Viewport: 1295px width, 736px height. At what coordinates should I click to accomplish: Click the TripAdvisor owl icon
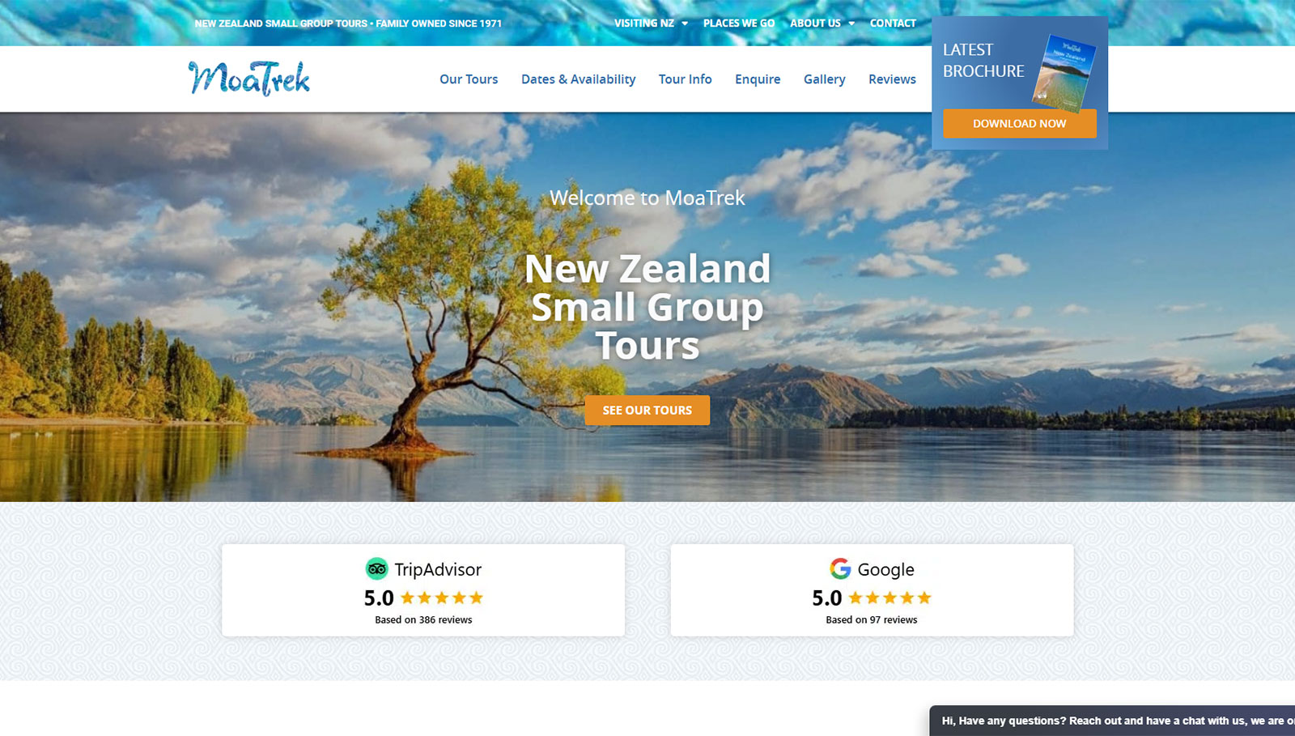(376, 569)
